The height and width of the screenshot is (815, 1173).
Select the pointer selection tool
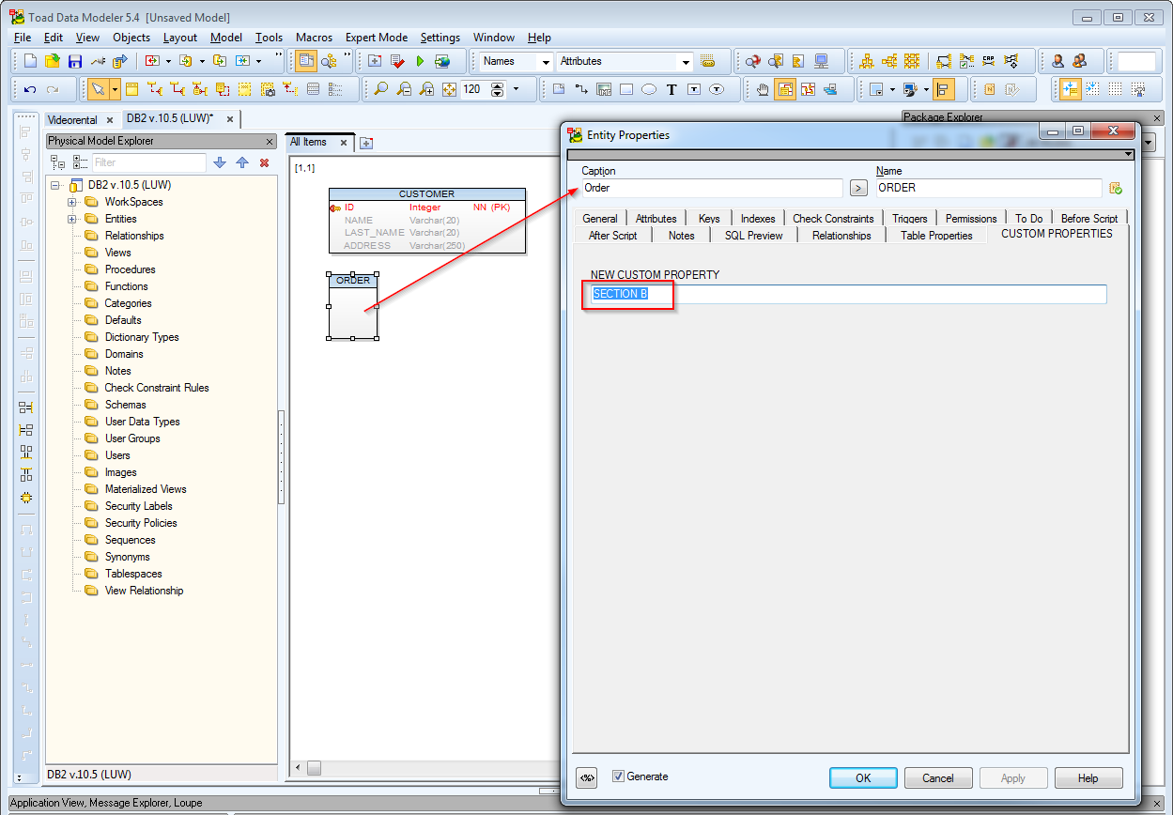point(98,89)
